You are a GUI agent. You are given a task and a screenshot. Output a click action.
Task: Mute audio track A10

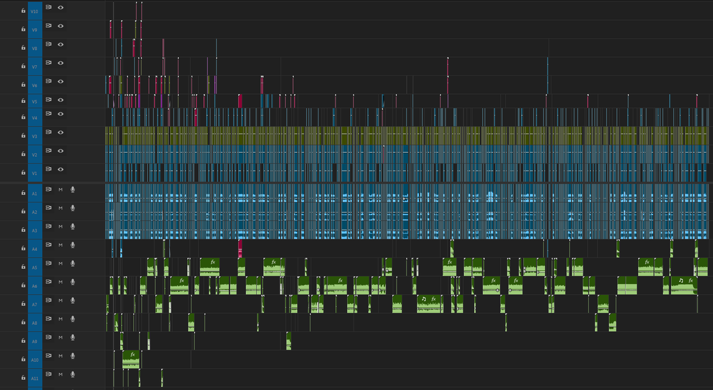coord(61,356)
